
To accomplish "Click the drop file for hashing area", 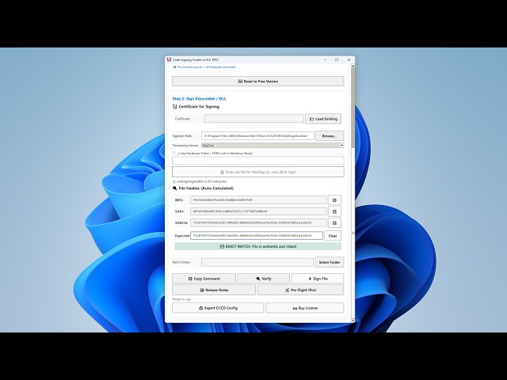I will click(x=258, y=172).
